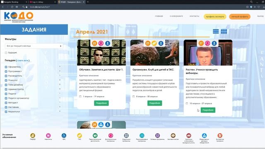Pink distance-program badge on the 'Обучаем' card

click(x=101, y=43)
